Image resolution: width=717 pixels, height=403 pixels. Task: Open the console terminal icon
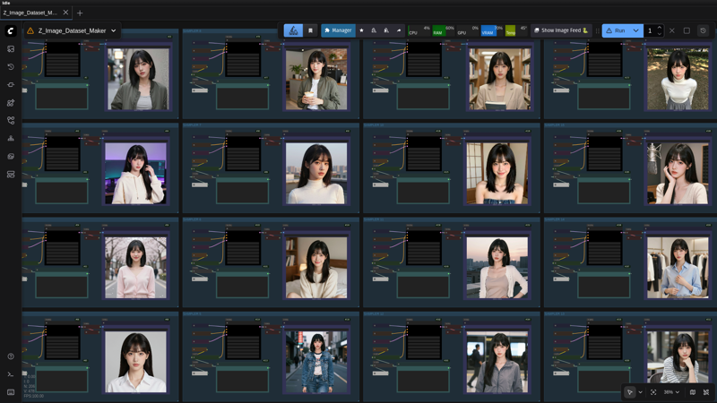tap(11, 374)
